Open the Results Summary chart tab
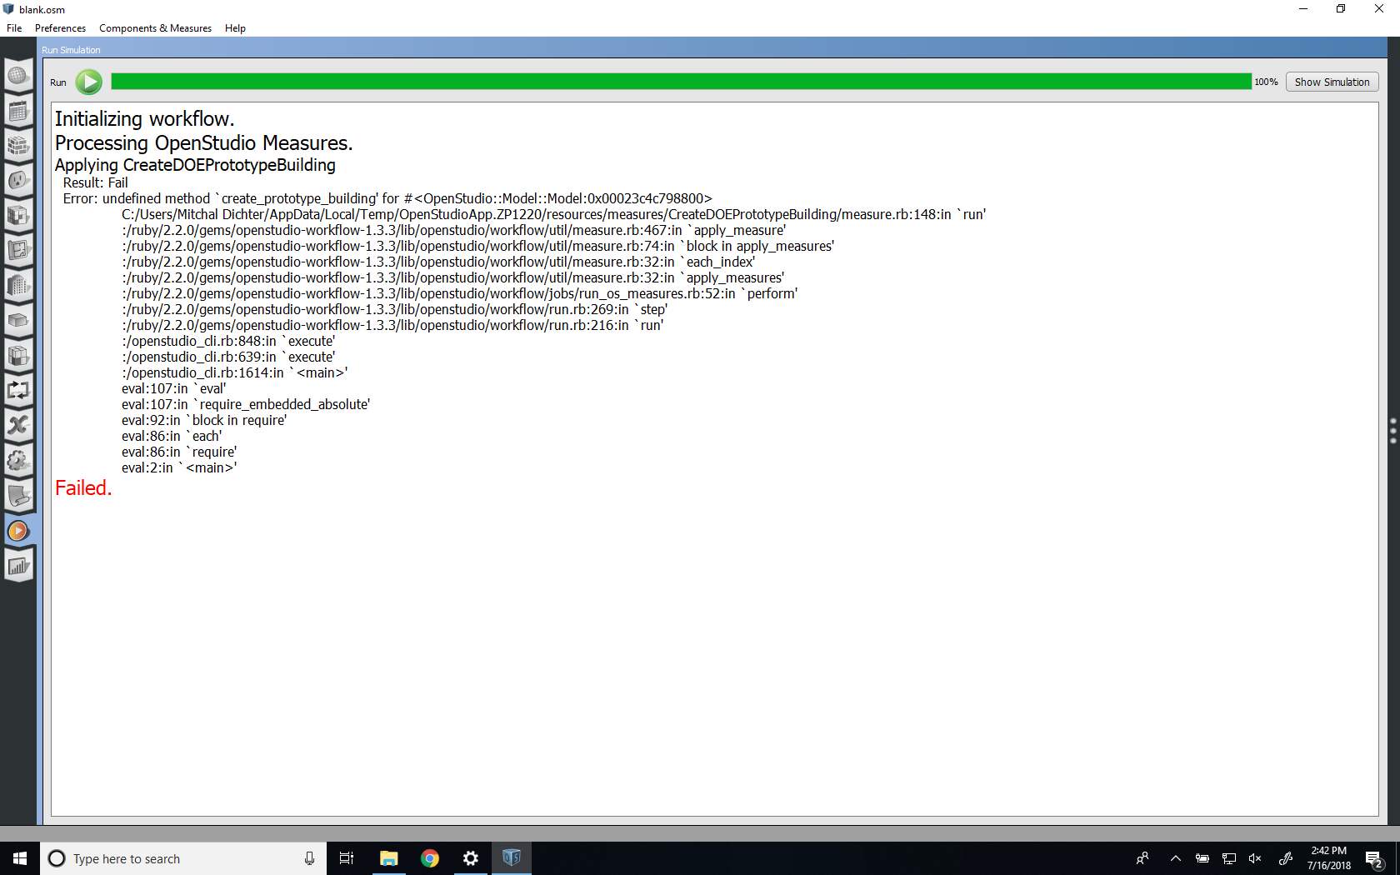Screen dimensions: 1400x875 [x=18, y=566]
